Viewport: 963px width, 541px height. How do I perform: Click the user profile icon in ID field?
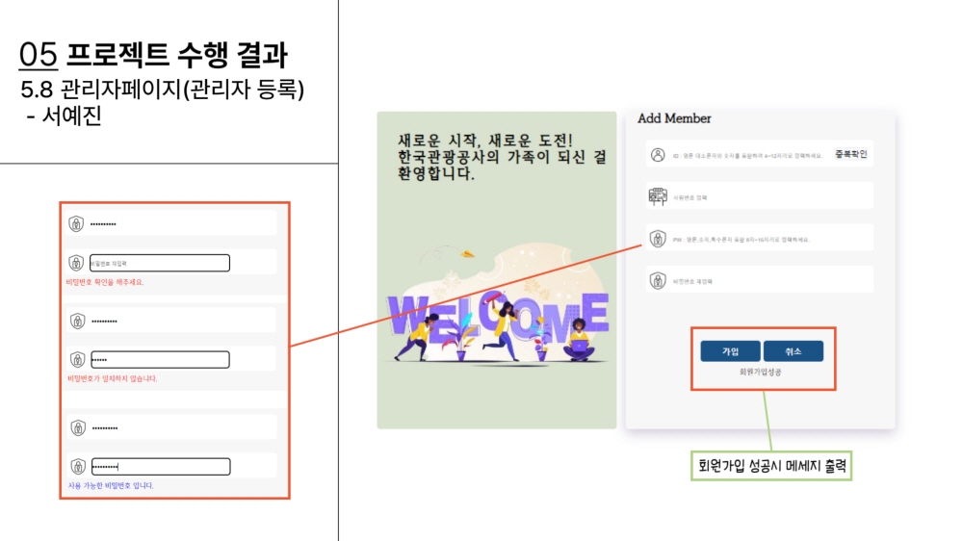(658, 155)
